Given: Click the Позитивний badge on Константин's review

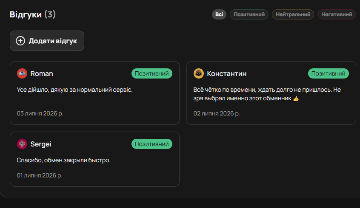Looking at the screenshot, I should pos(329,73).
